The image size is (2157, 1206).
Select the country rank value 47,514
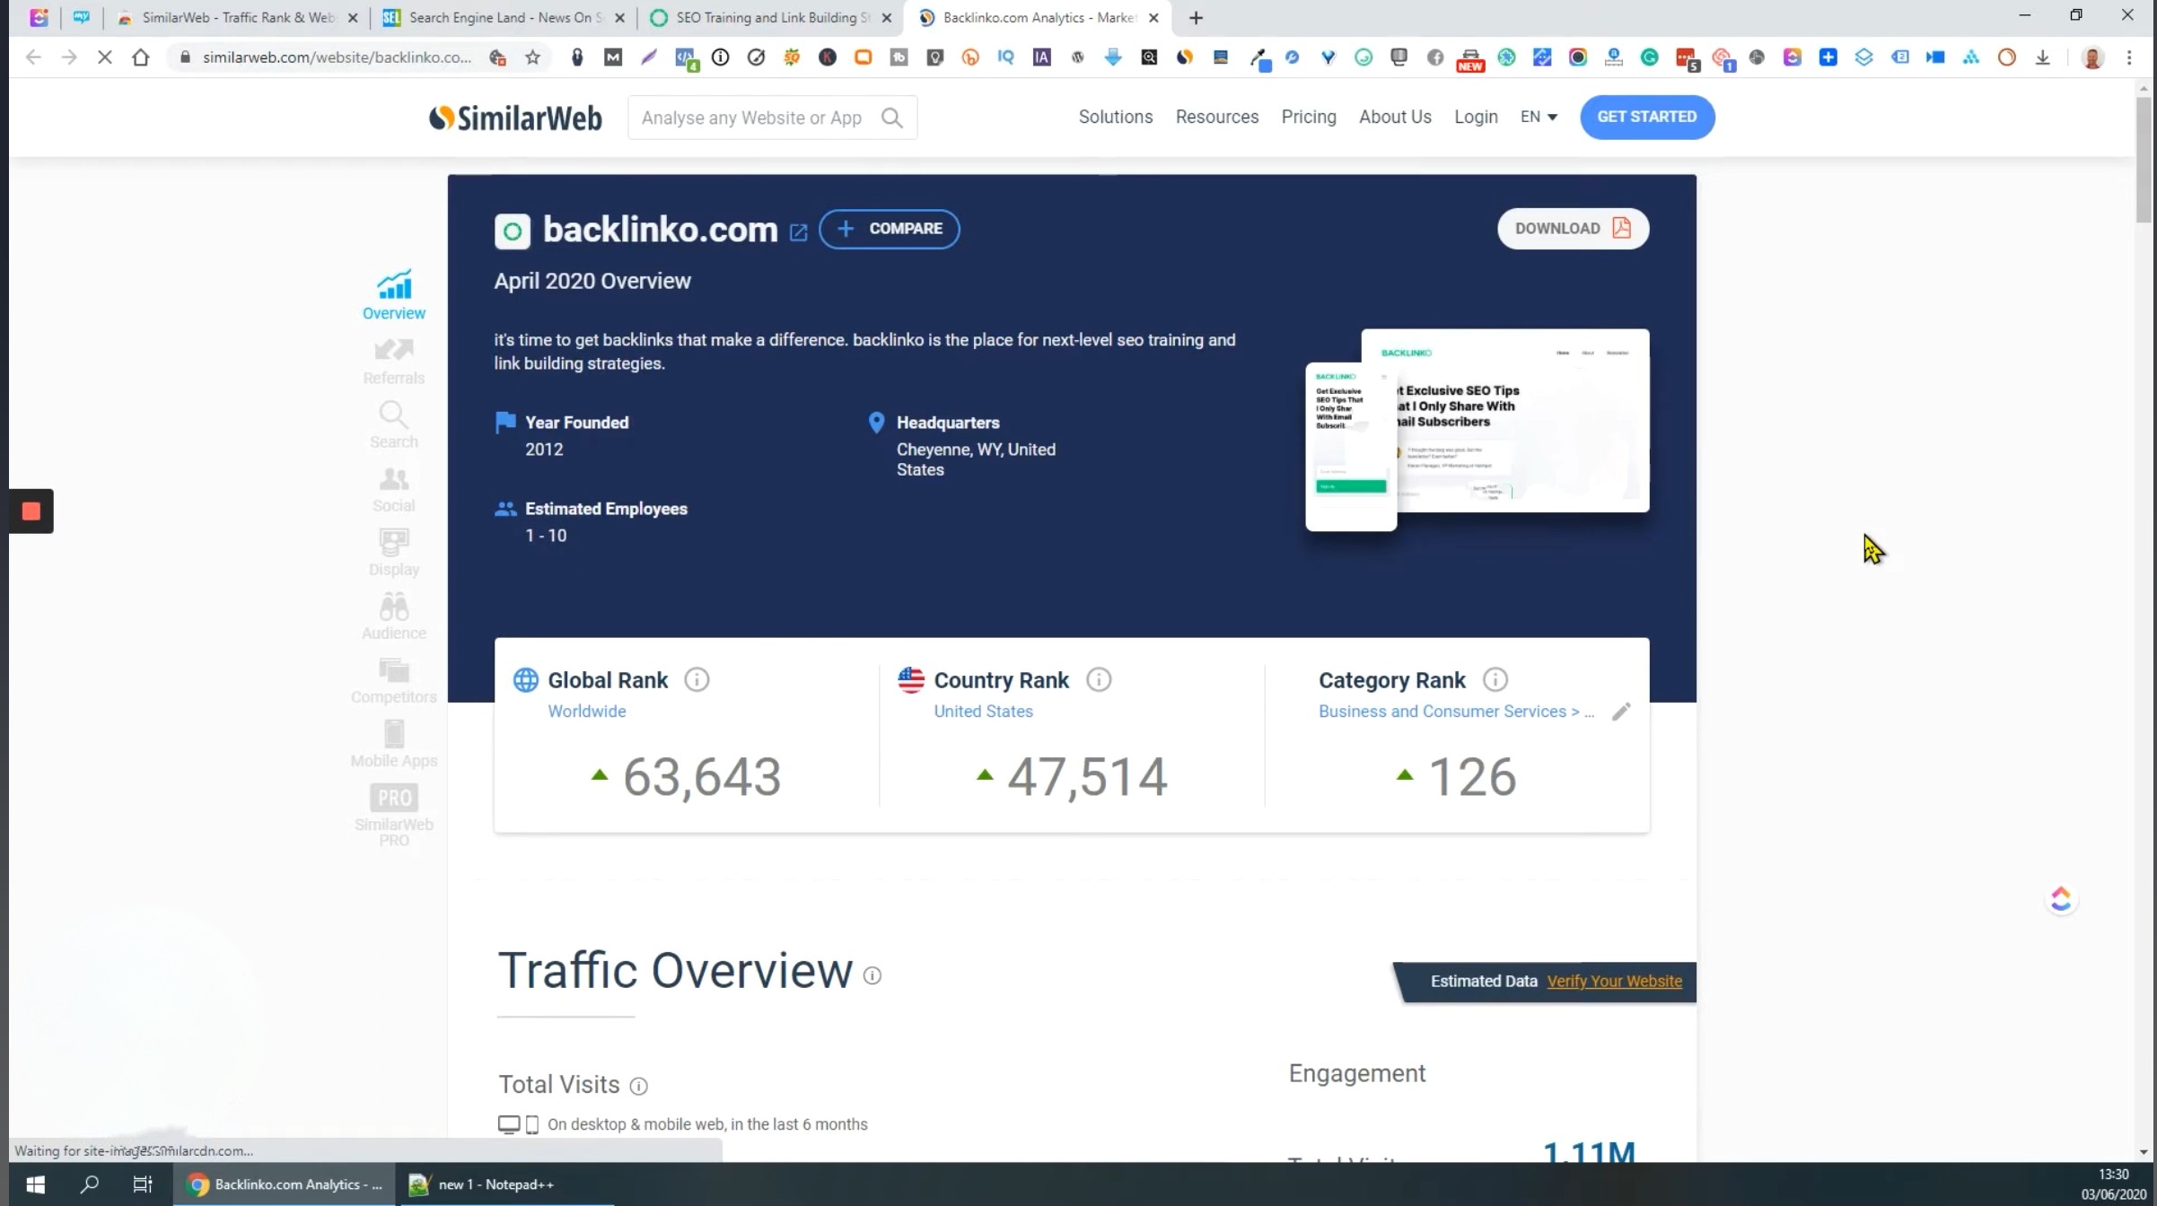point(1087,776)
